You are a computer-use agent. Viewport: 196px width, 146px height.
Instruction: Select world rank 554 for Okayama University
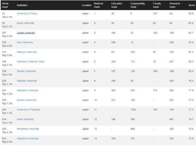click(x=4, y=139)
